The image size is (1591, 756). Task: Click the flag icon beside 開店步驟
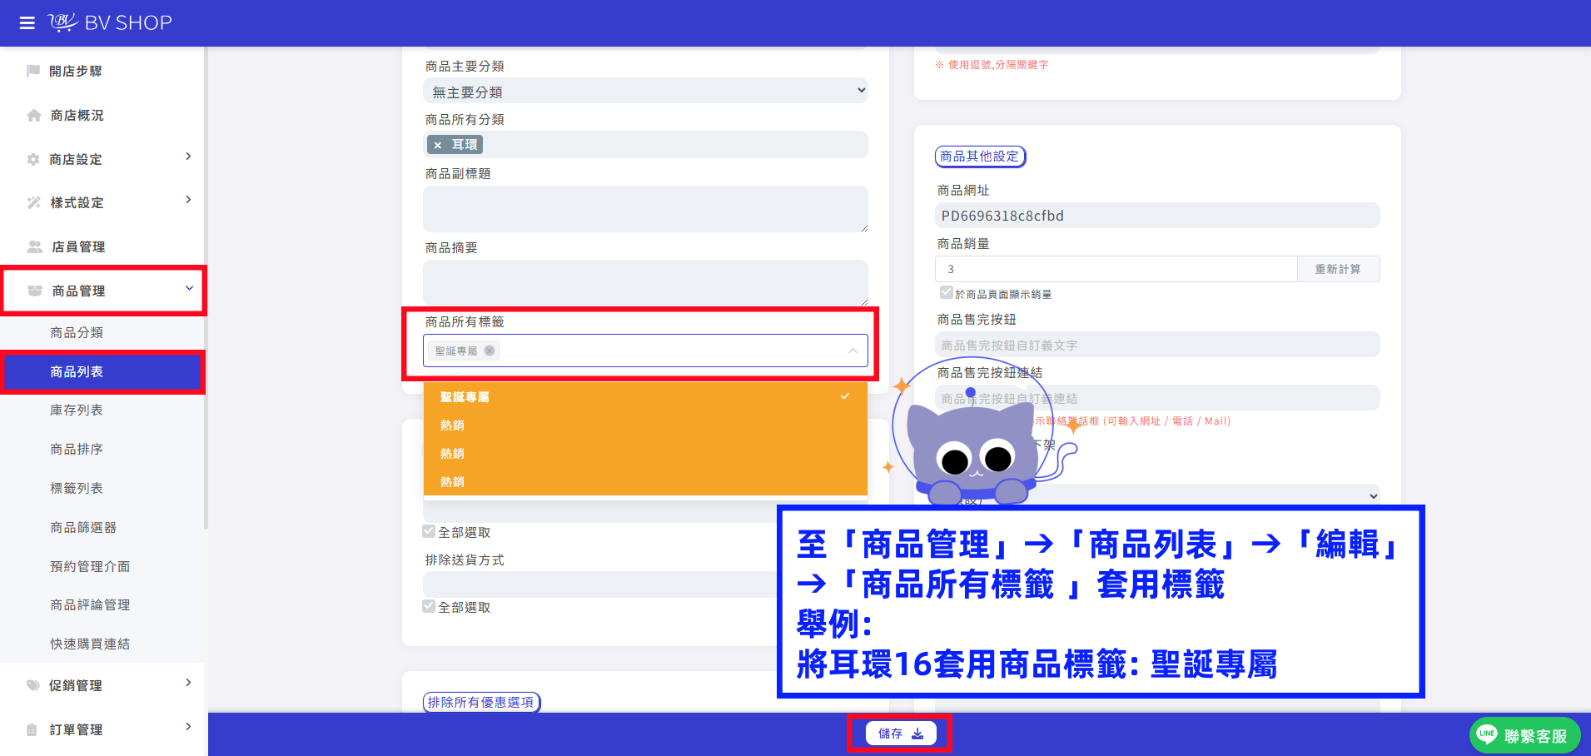pos(33,71)
